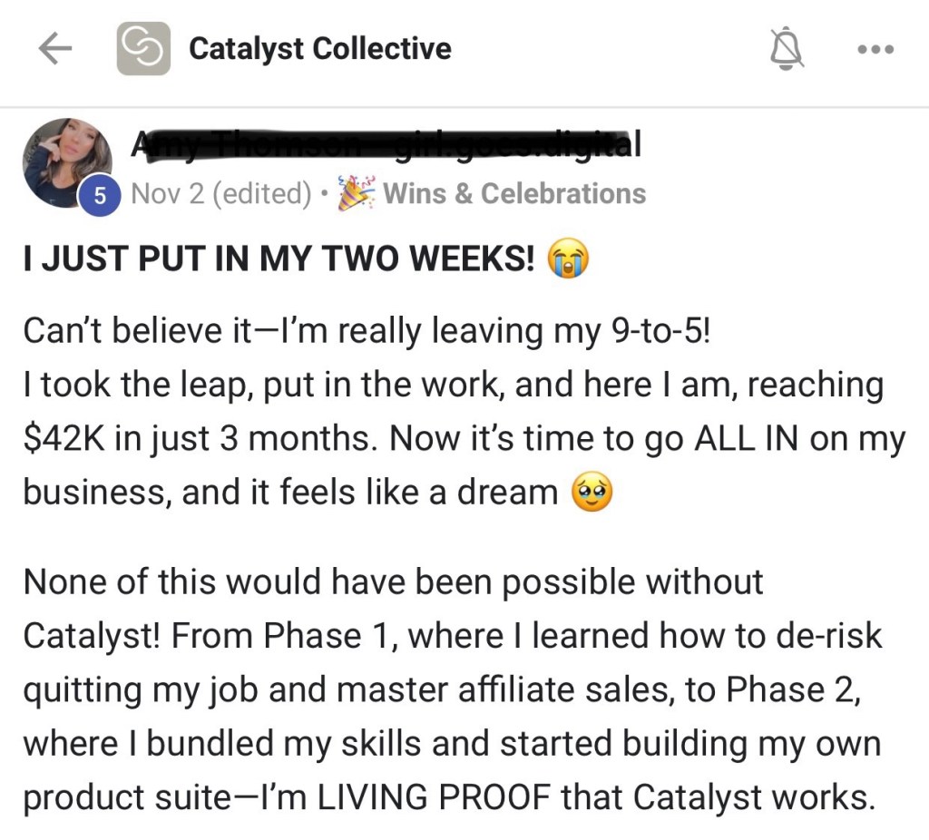Select the "I JUST PUT IN MY TWO WEEKS!" headline

tap(279, 260)
